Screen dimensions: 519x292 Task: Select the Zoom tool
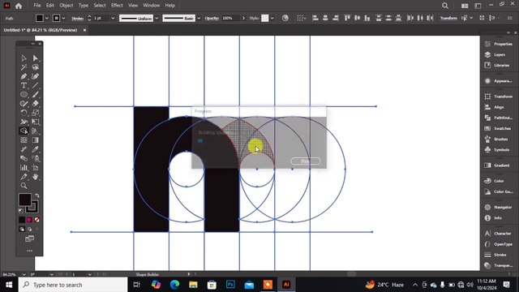[x=24, y=186]
